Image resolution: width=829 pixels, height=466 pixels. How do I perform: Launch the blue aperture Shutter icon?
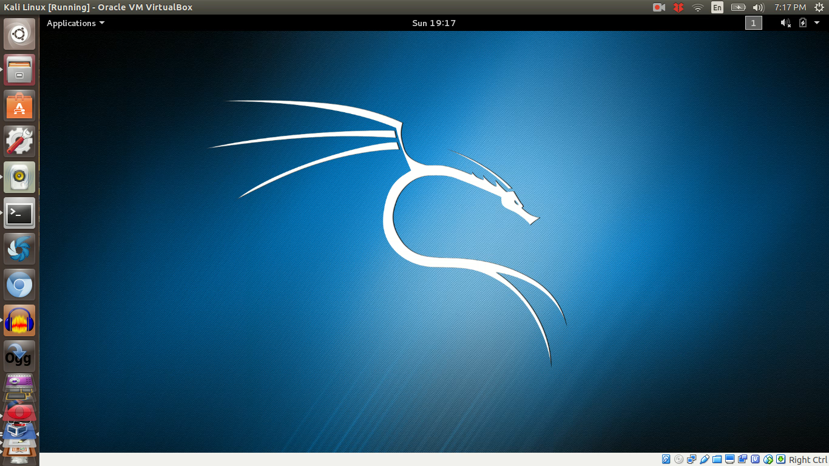(19, 249)
